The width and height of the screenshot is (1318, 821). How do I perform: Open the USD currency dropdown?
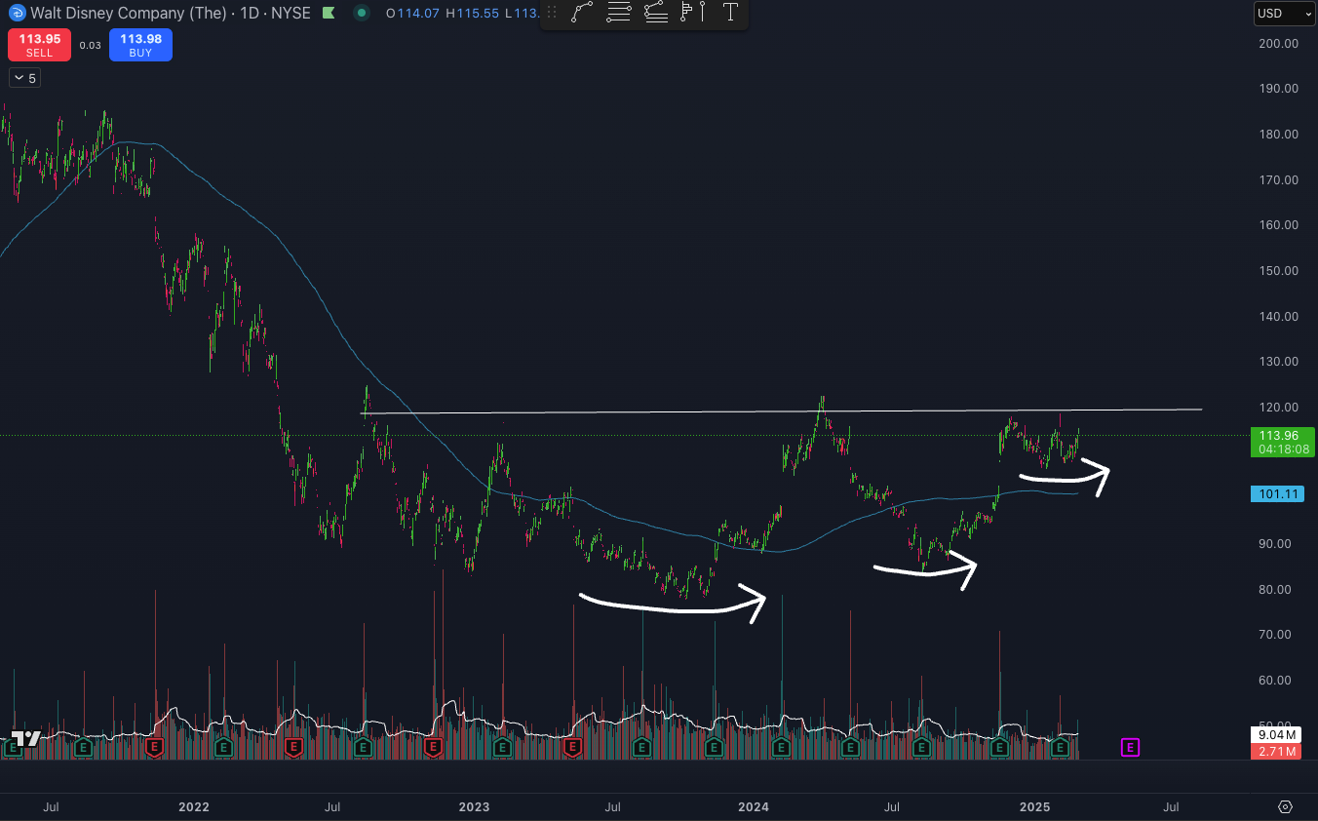click(x=1282, y=13)
